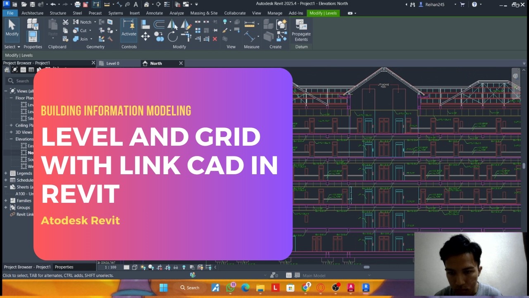Open the 1 : 100 view scale selector
The image size is (529, 298).
pos(110,267)
